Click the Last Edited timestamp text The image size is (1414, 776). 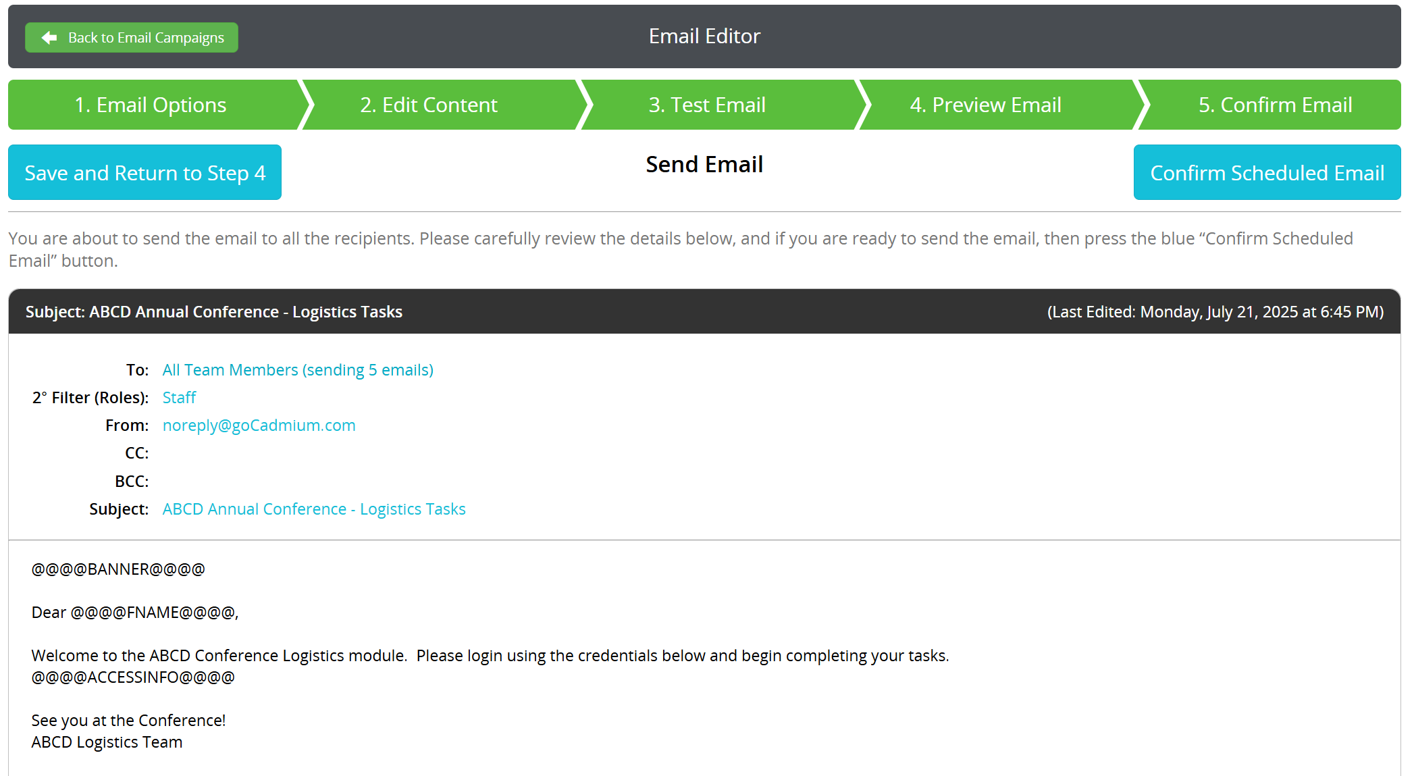pos(1215,312)
